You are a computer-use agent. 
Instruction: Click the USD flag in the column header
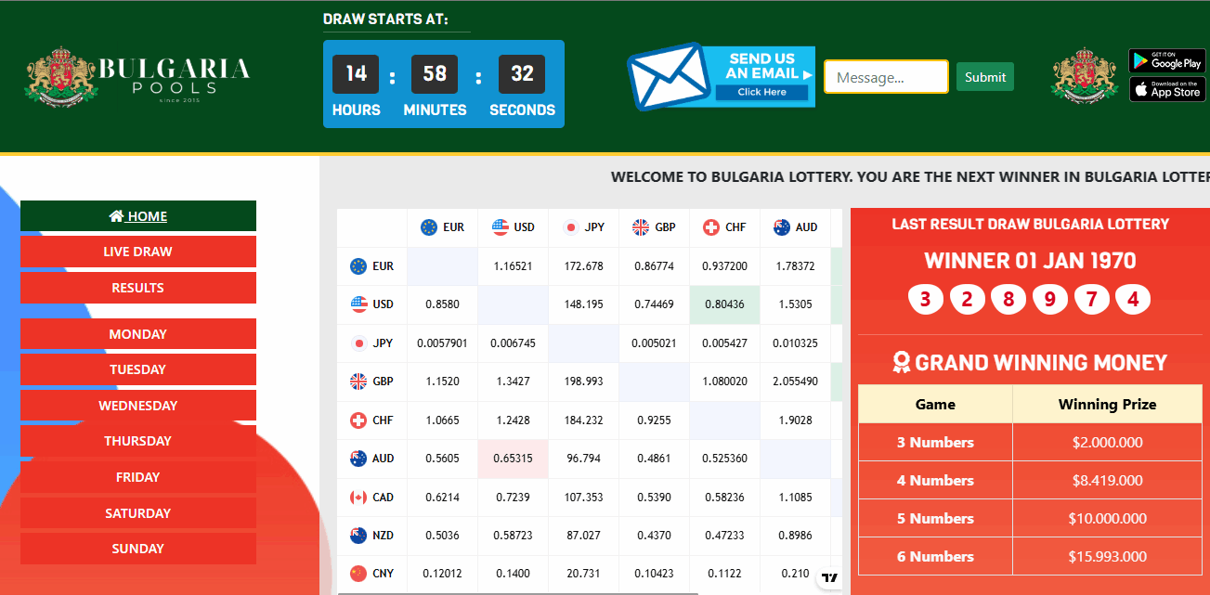click(501, 227)
